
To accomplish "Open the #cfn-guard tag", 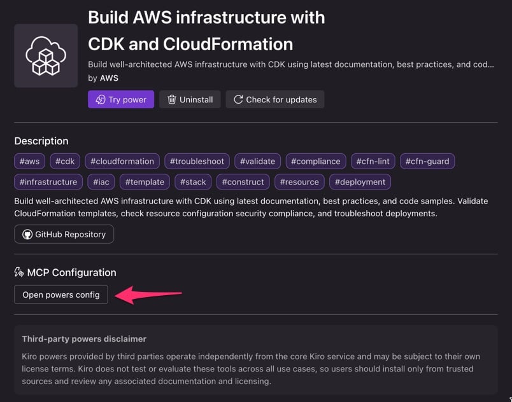I will [427, 161].
